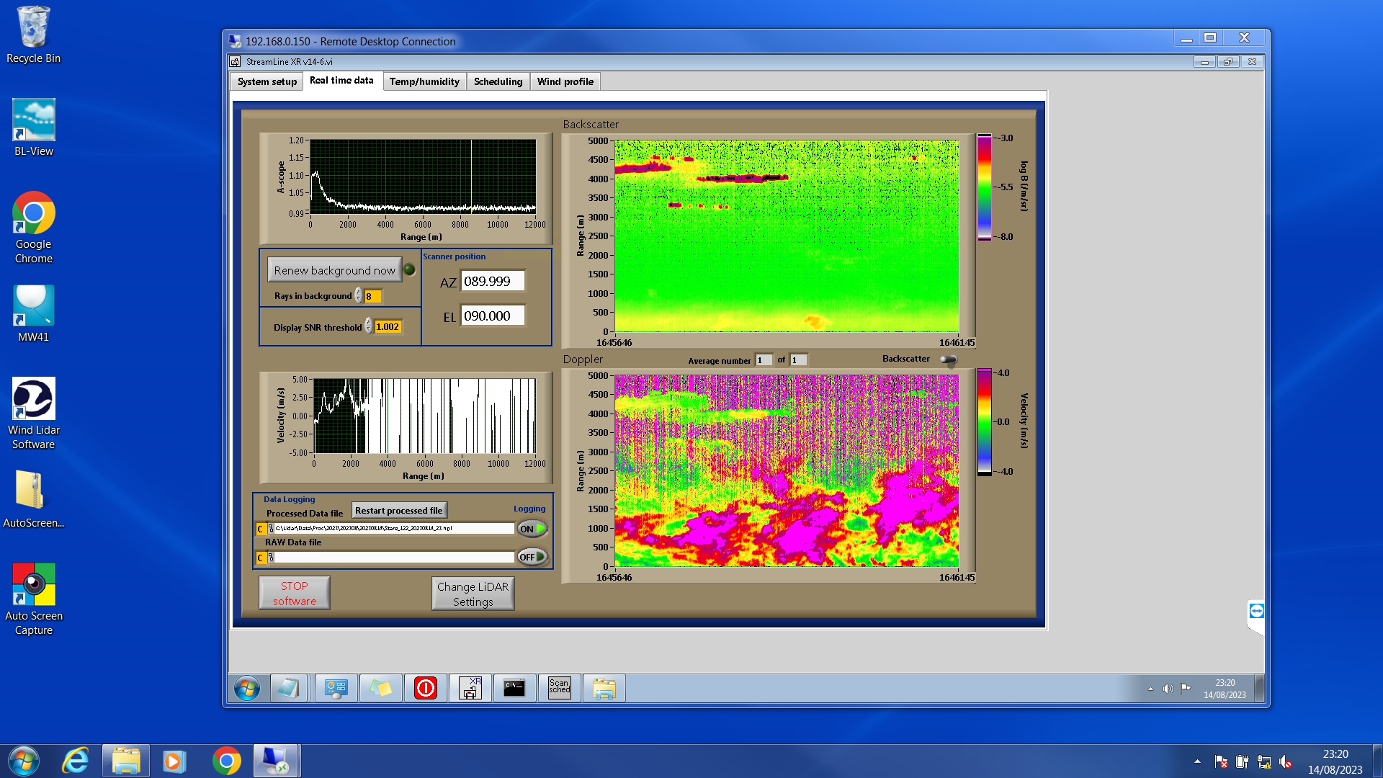This screenshot has width=1383, height=778.
Task: Open the processed data file path browse control
Action: 271,529
